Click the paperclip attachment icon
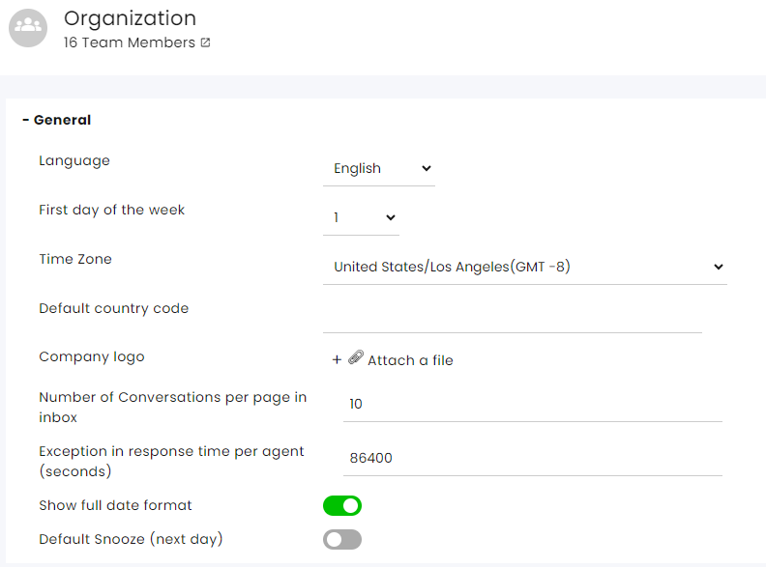 356,357
